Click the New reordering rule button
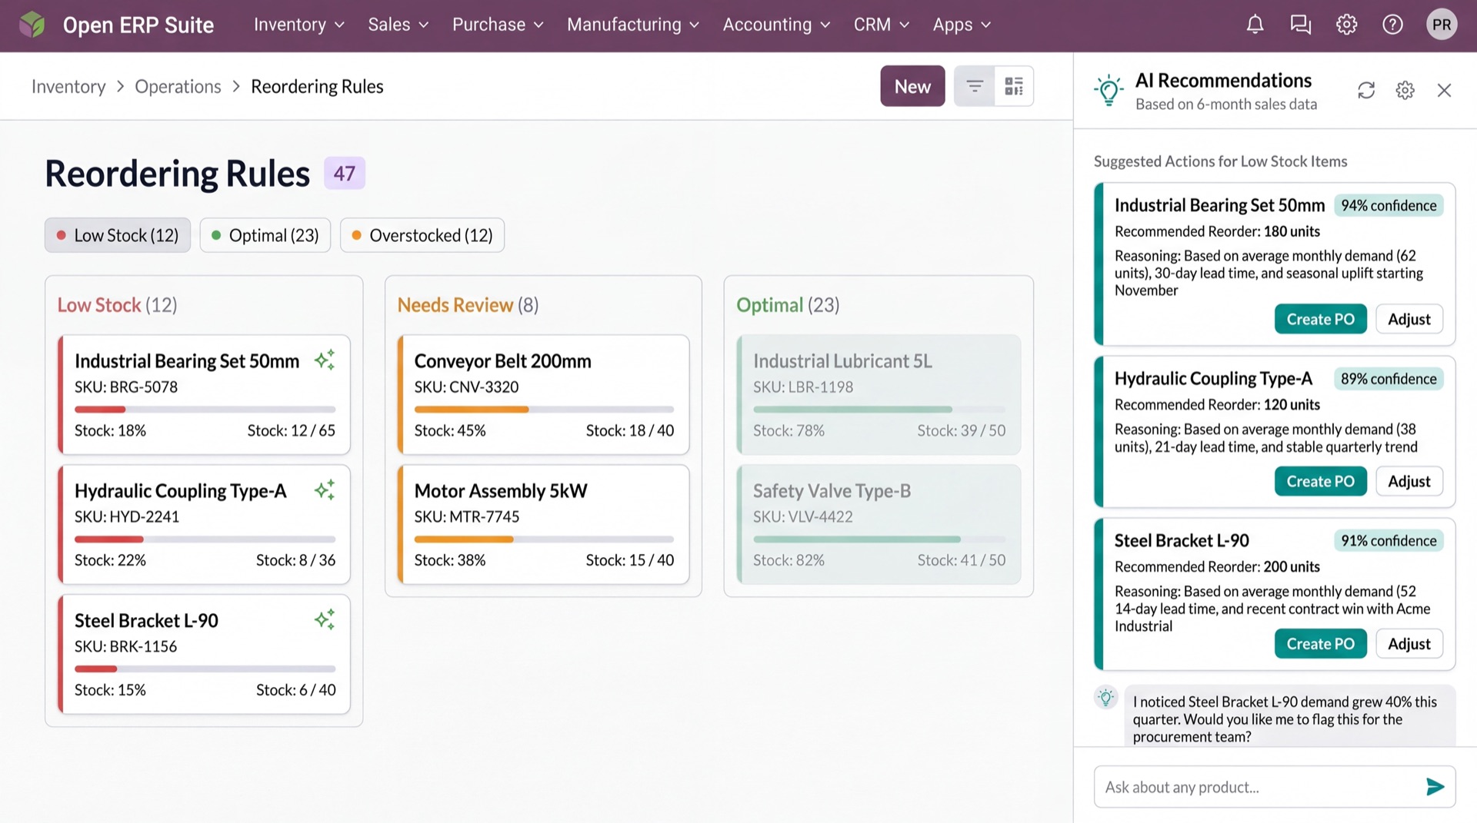The height and width of the screenshot is (823, 1477). (912, 86)
